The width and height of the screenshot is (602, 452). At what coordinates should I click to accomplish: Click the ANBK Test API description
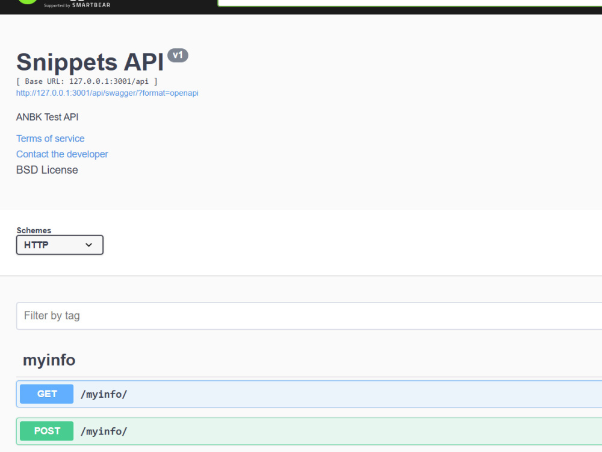coord(47,118)
